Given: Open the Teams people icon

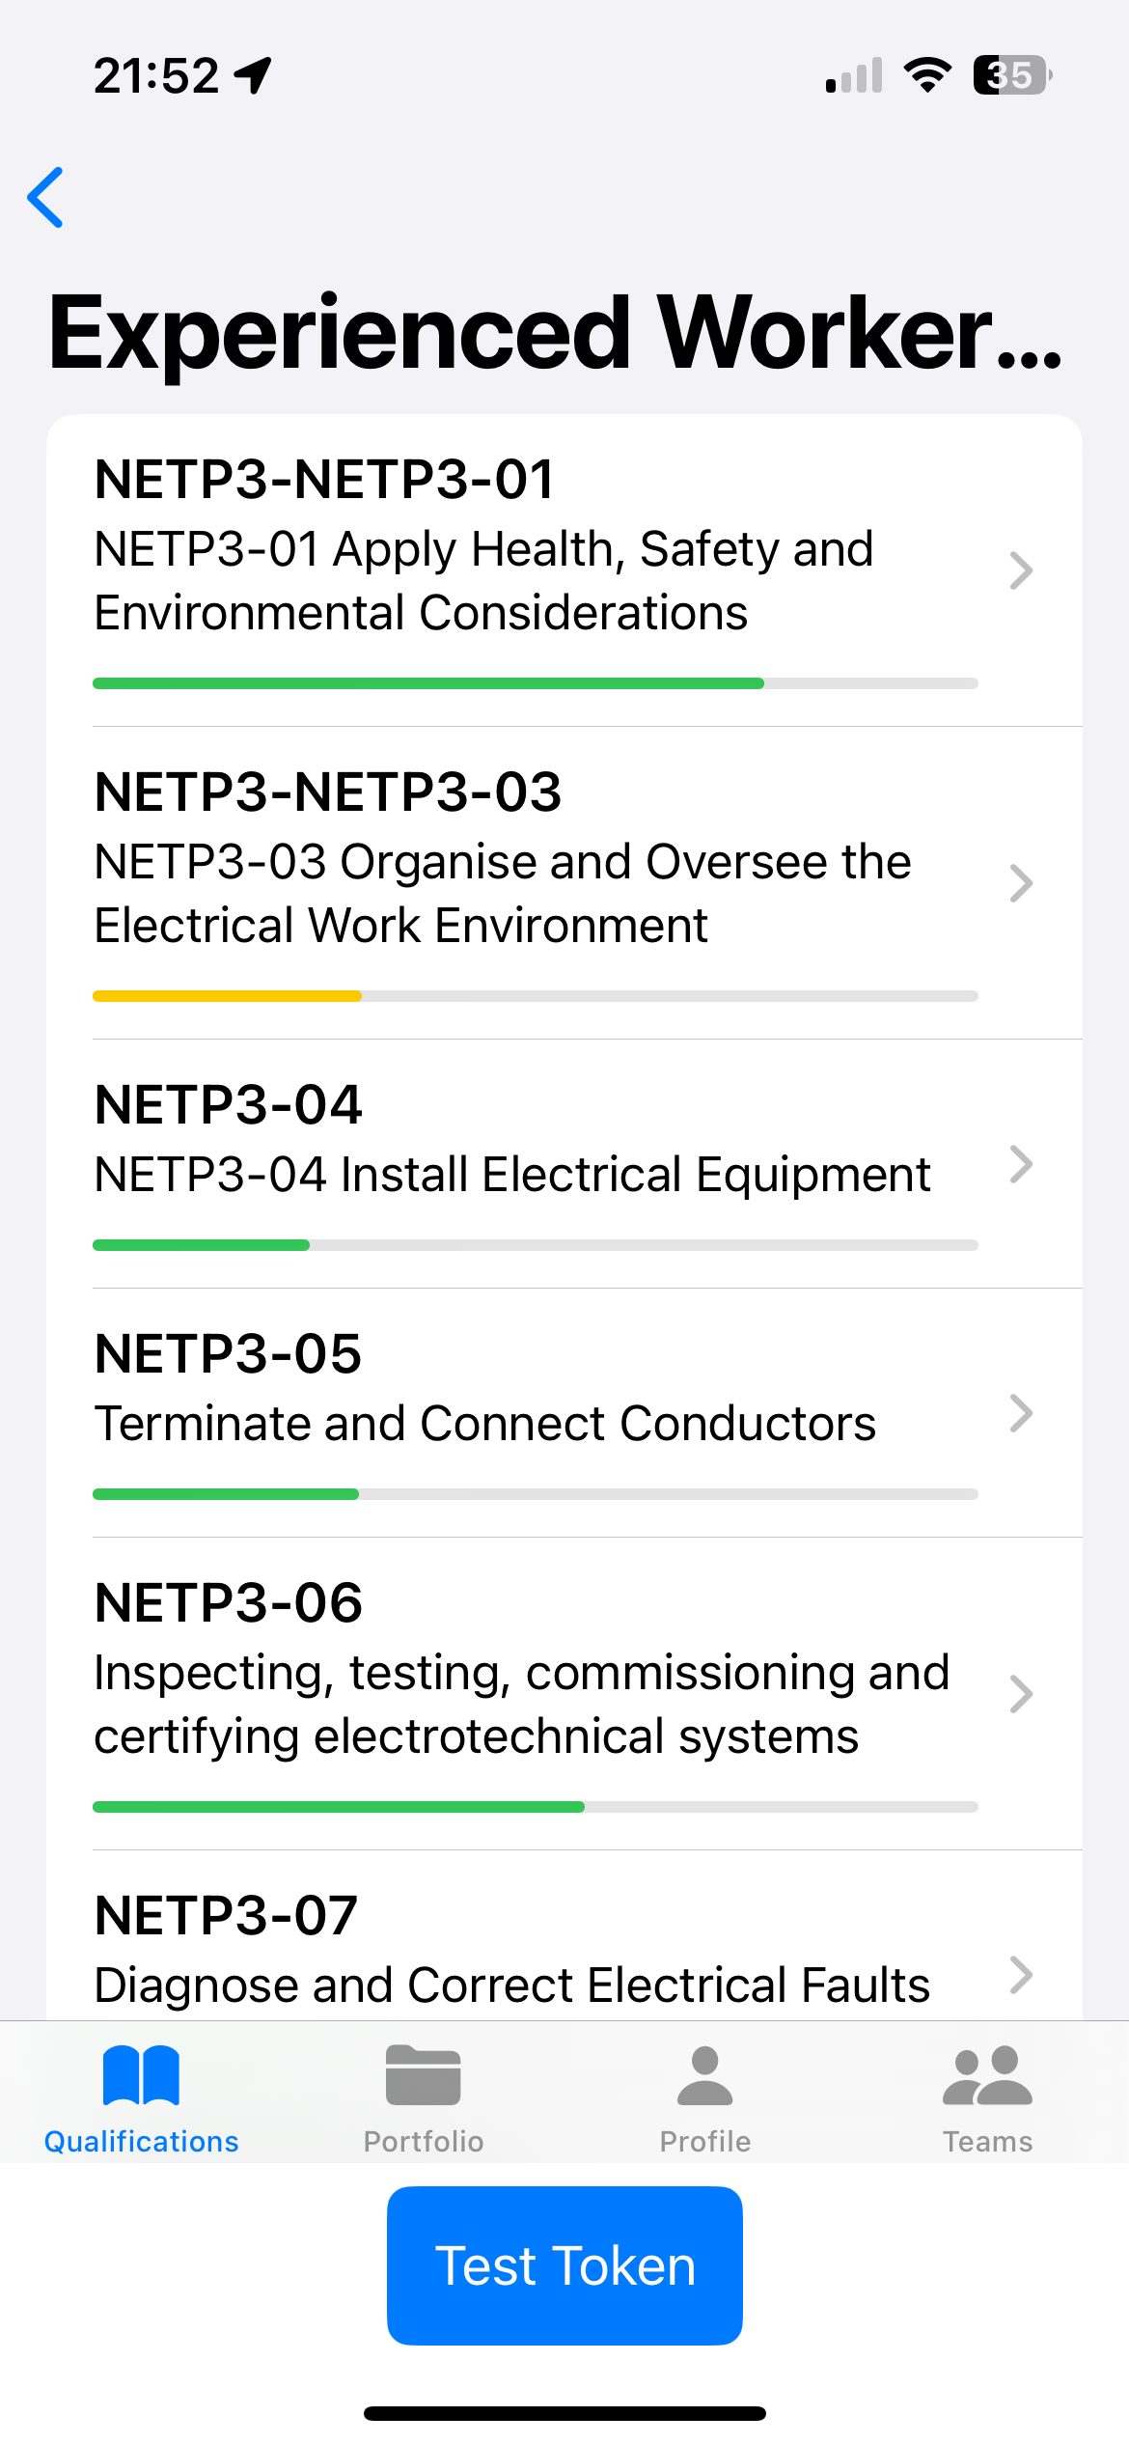Looking at the screenshot, I should 987,2075.
